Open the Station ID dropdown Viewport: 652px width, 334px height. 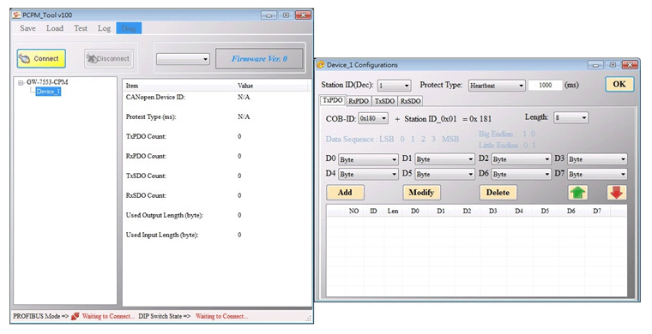click(x=394, y=86)
